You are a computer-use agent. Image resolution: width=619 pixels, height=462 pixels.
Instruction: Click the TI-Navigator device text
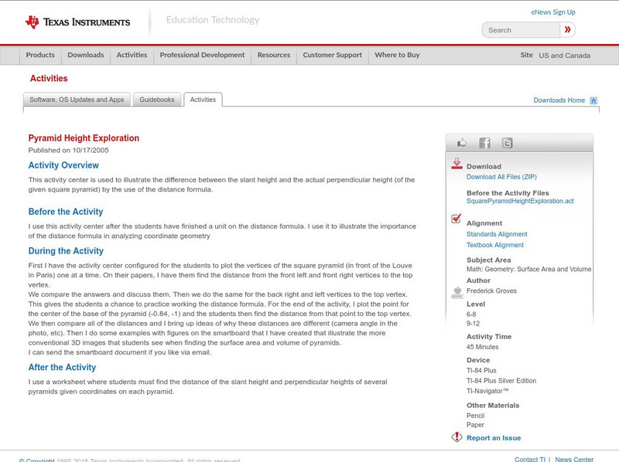(x=487, y=391)
